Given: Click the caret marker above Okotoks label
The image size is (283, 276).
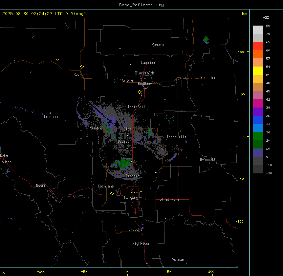Looking at the screenshot, I should click(118, 233).
